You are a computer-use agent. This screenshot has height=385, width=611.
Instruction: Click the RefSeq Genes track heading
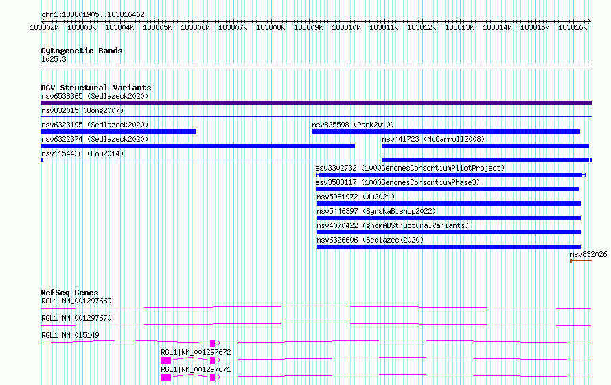click(69, 293)
